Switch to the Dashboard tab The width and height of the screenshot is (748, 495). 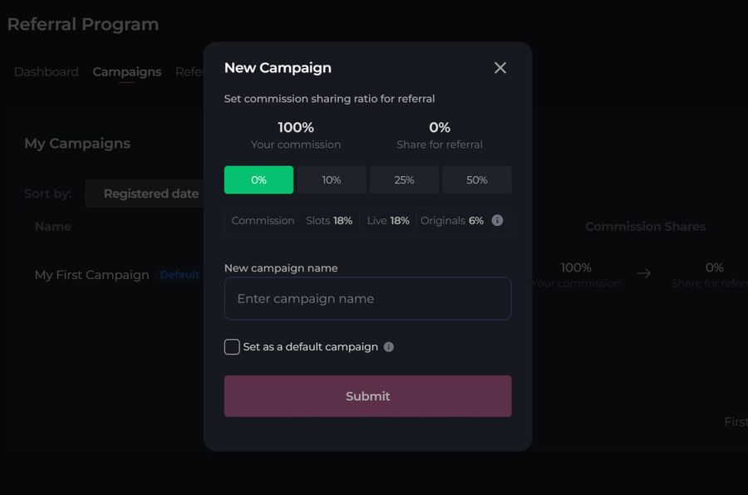pyautogui.click(x=47, y=72)
